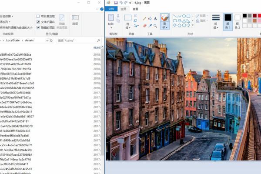Select the Fill with color bucket tool
Image resolution: width=261 pixels, height=174 pixels.
pyautogui.click(x=150, y=18)
